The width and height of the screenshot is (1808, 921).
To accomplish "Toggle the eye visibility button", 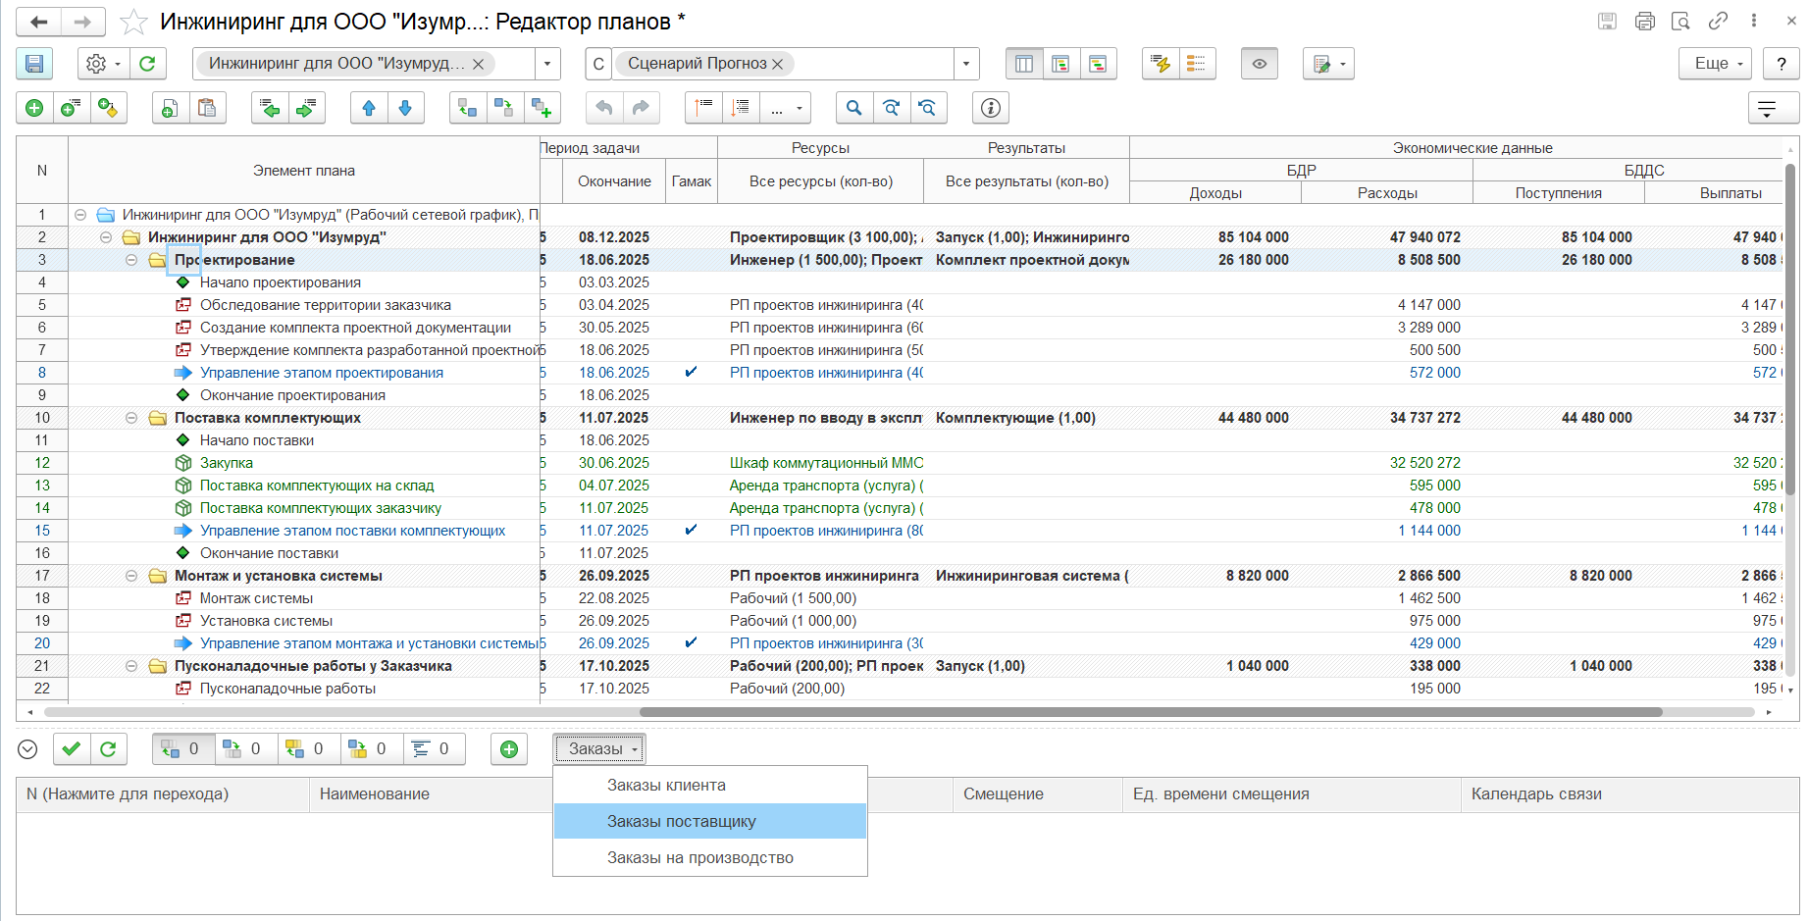I will point(1260,64).
